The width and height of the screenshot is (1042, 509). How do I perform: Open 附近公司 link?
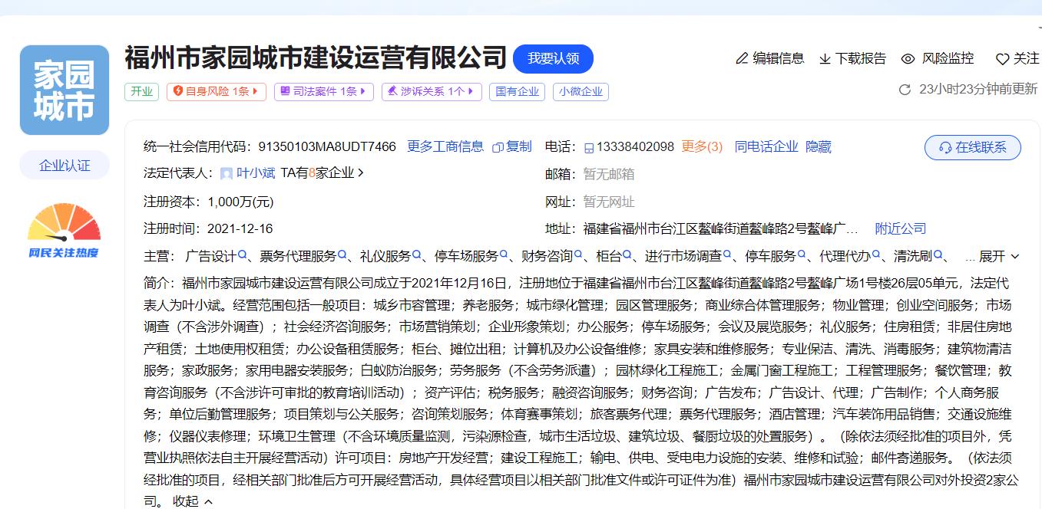pyautogui.click(x=901, y=228)
